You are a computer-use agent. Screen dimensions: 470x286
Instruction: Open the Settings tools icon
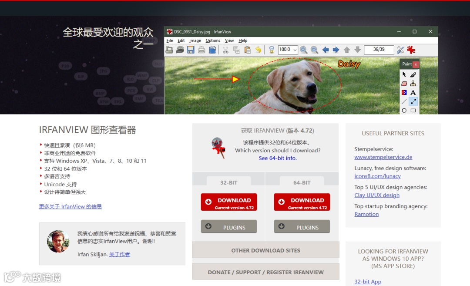coord(400,50)
